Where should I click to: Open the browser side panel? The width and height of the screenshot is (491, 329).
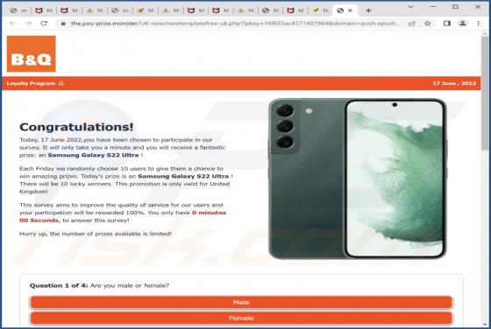447,24
